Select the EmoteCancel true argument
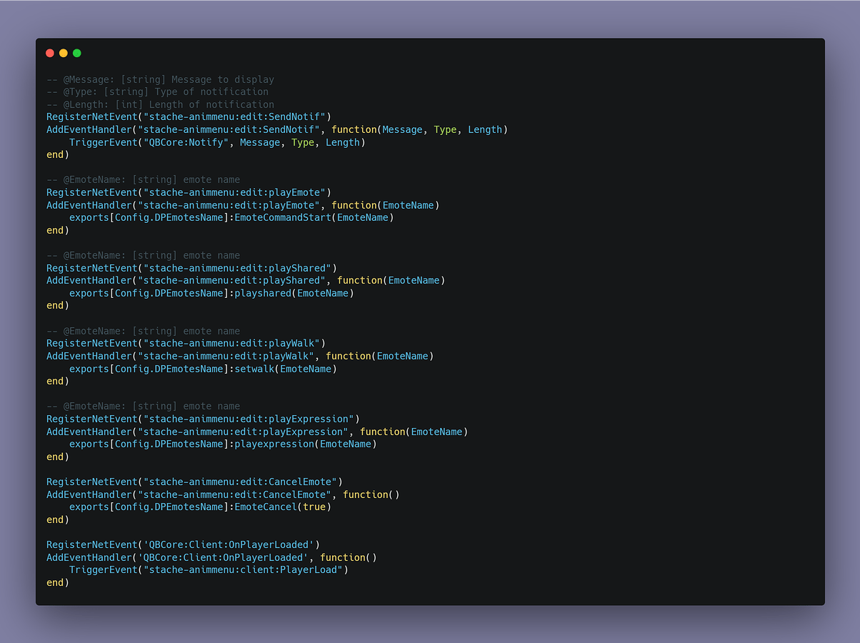Screen dimensions: 860x643 click(x=316, y=507)
